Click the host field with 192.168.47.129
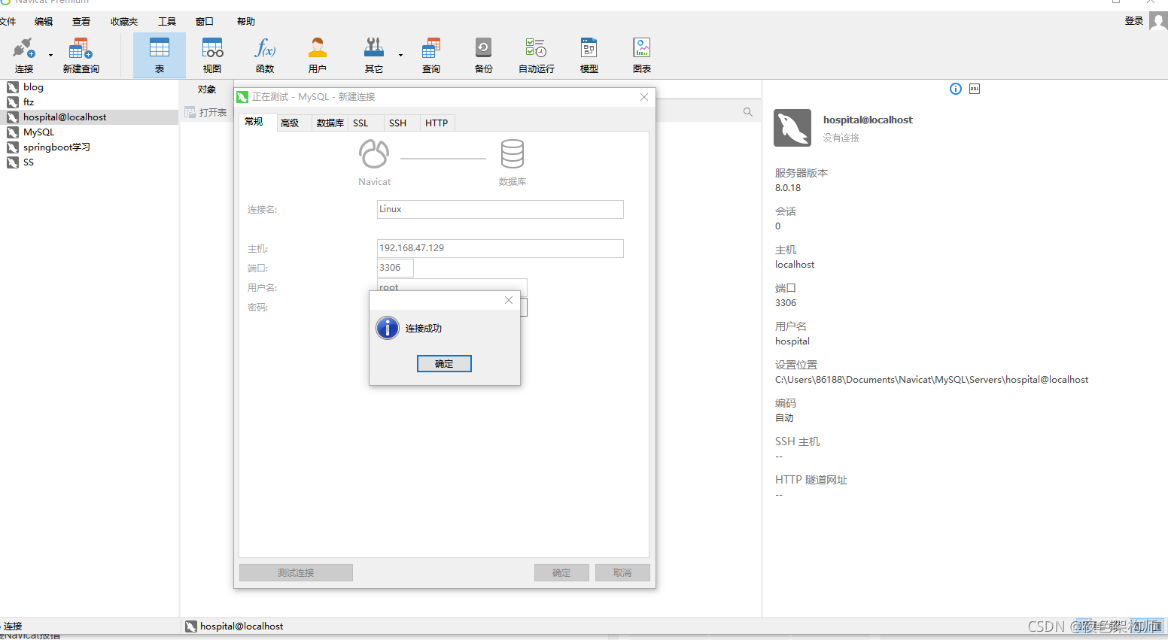This screenshot has height=640, width=1168. [500, 248]
